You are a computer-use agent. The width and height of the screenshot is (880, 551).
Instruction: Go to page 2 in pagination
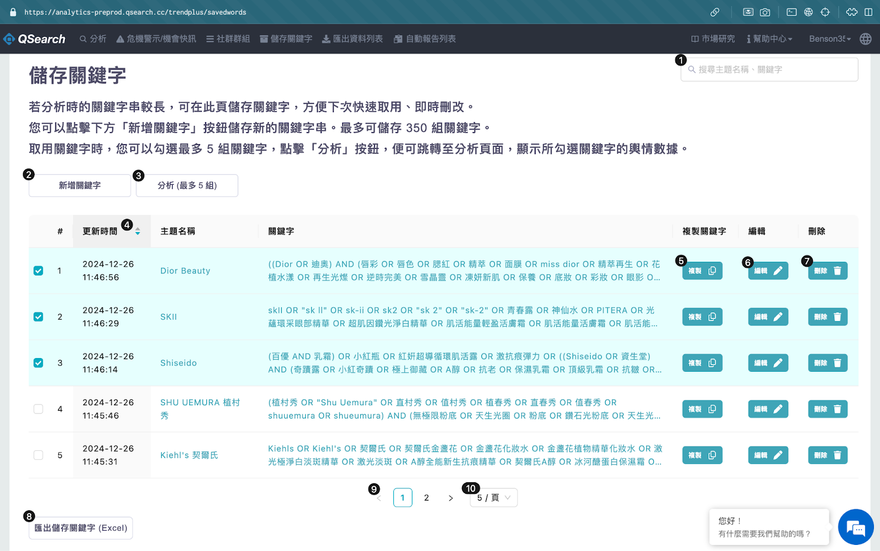[x=426, y=498]
